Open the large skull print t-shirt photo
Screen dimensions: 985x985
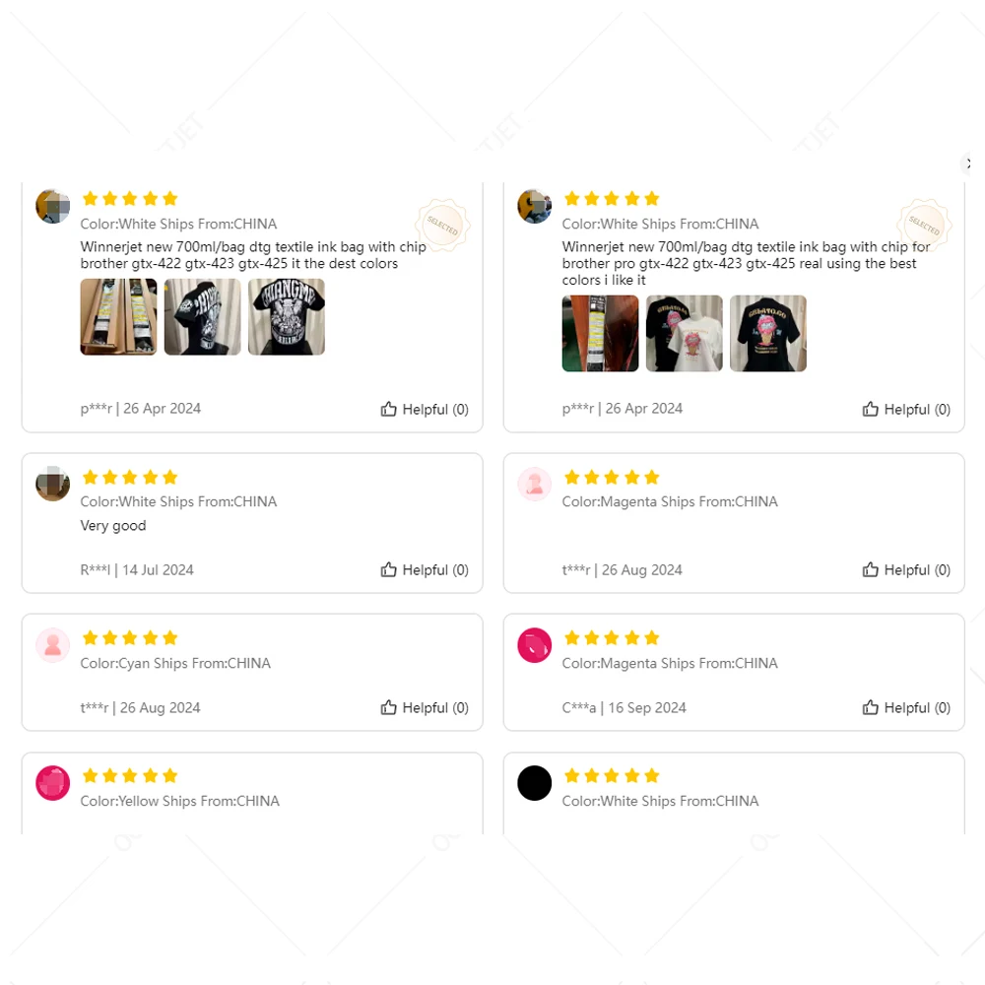click(x=287, y=316)
